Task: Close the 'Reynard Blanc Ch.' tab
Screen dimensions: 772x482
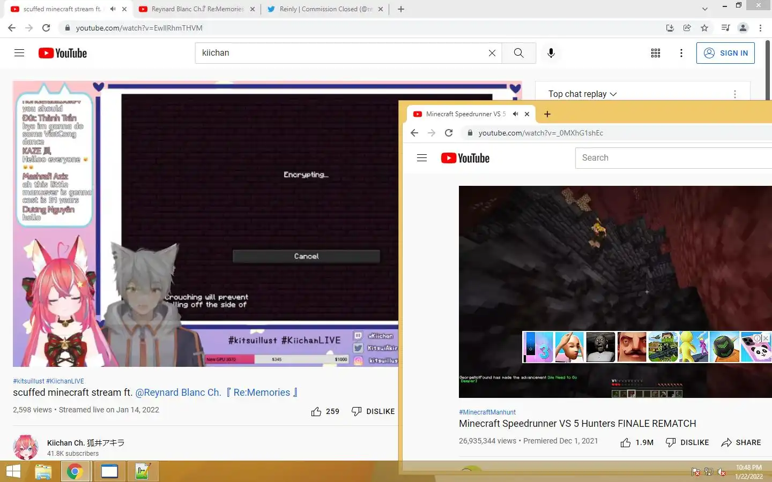Action: pyautogui.click(x=253, y=9)
